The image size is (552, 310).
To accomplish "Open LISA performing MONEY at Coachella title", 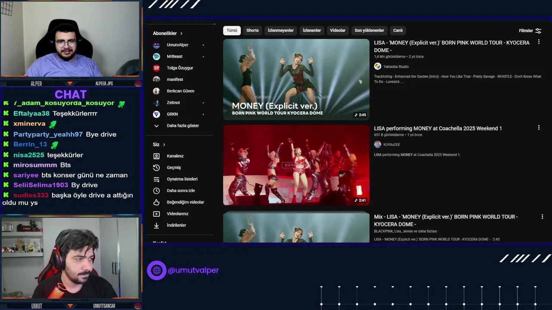I will pos(438,128).
